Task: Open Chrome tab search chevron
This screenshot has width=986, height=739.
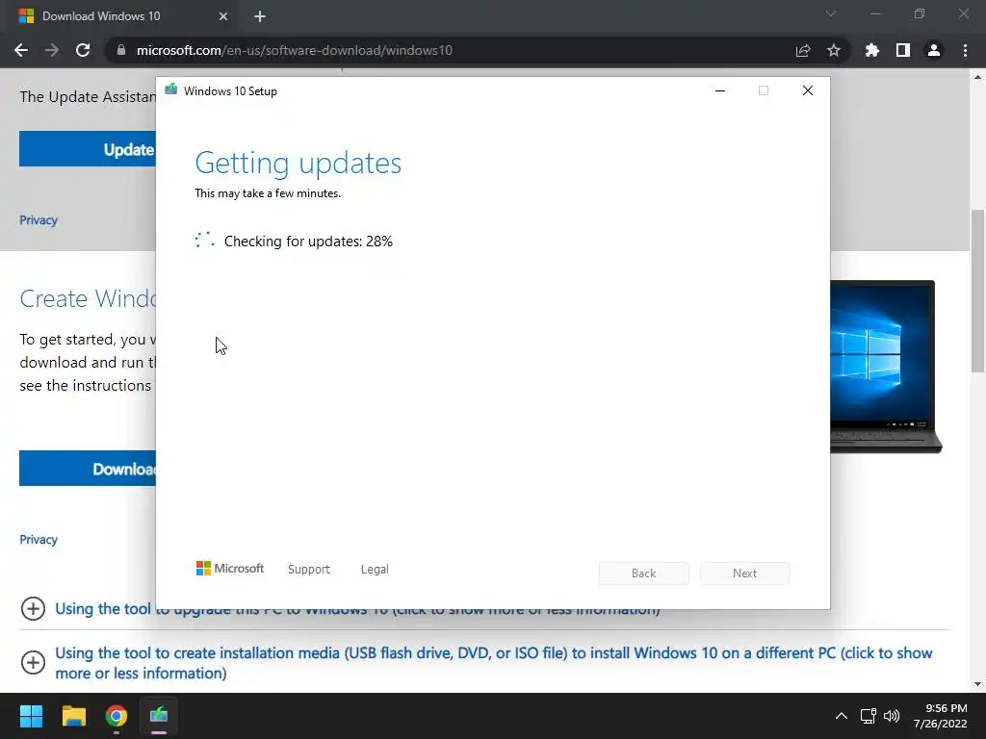Action: tap(831, 13)
